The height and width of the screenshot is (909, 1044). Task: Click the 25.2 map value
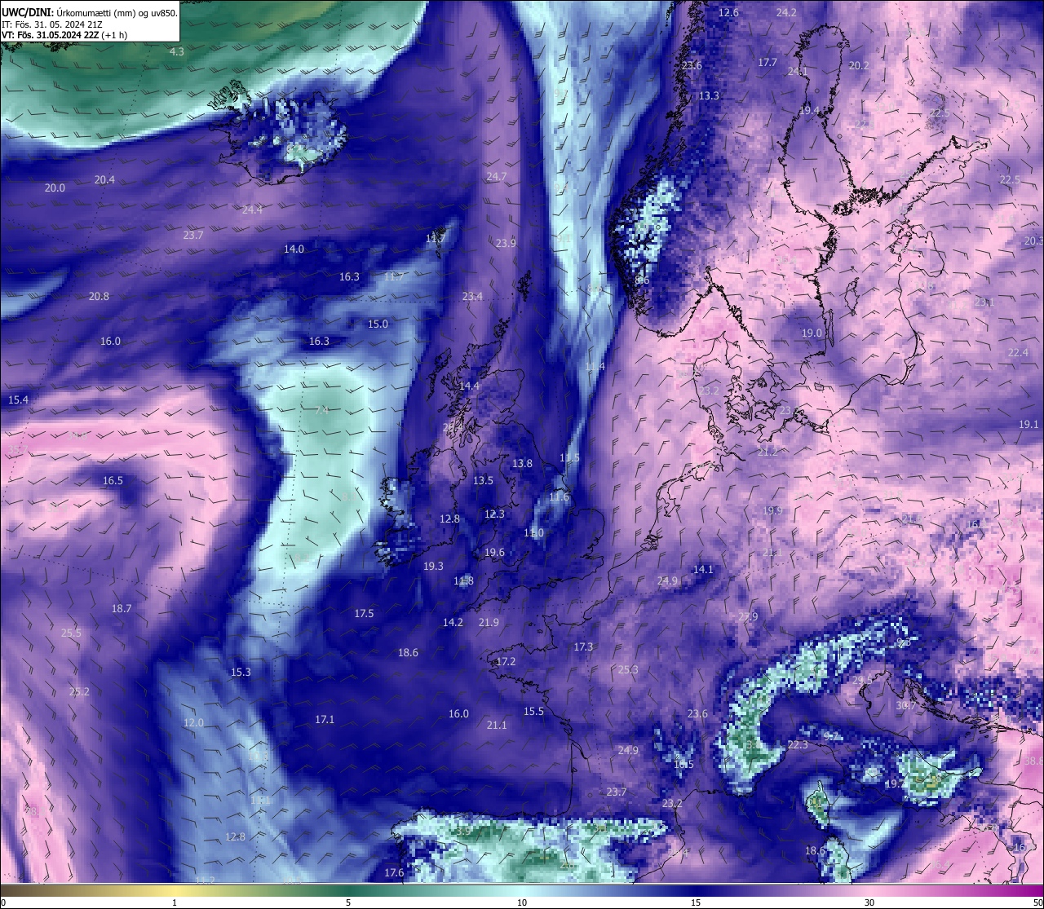point(79,691)
